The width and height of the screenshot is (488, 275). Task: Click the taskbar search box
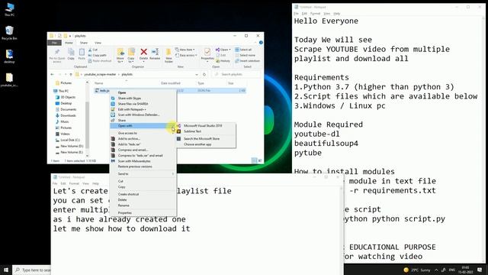[32, 270]
